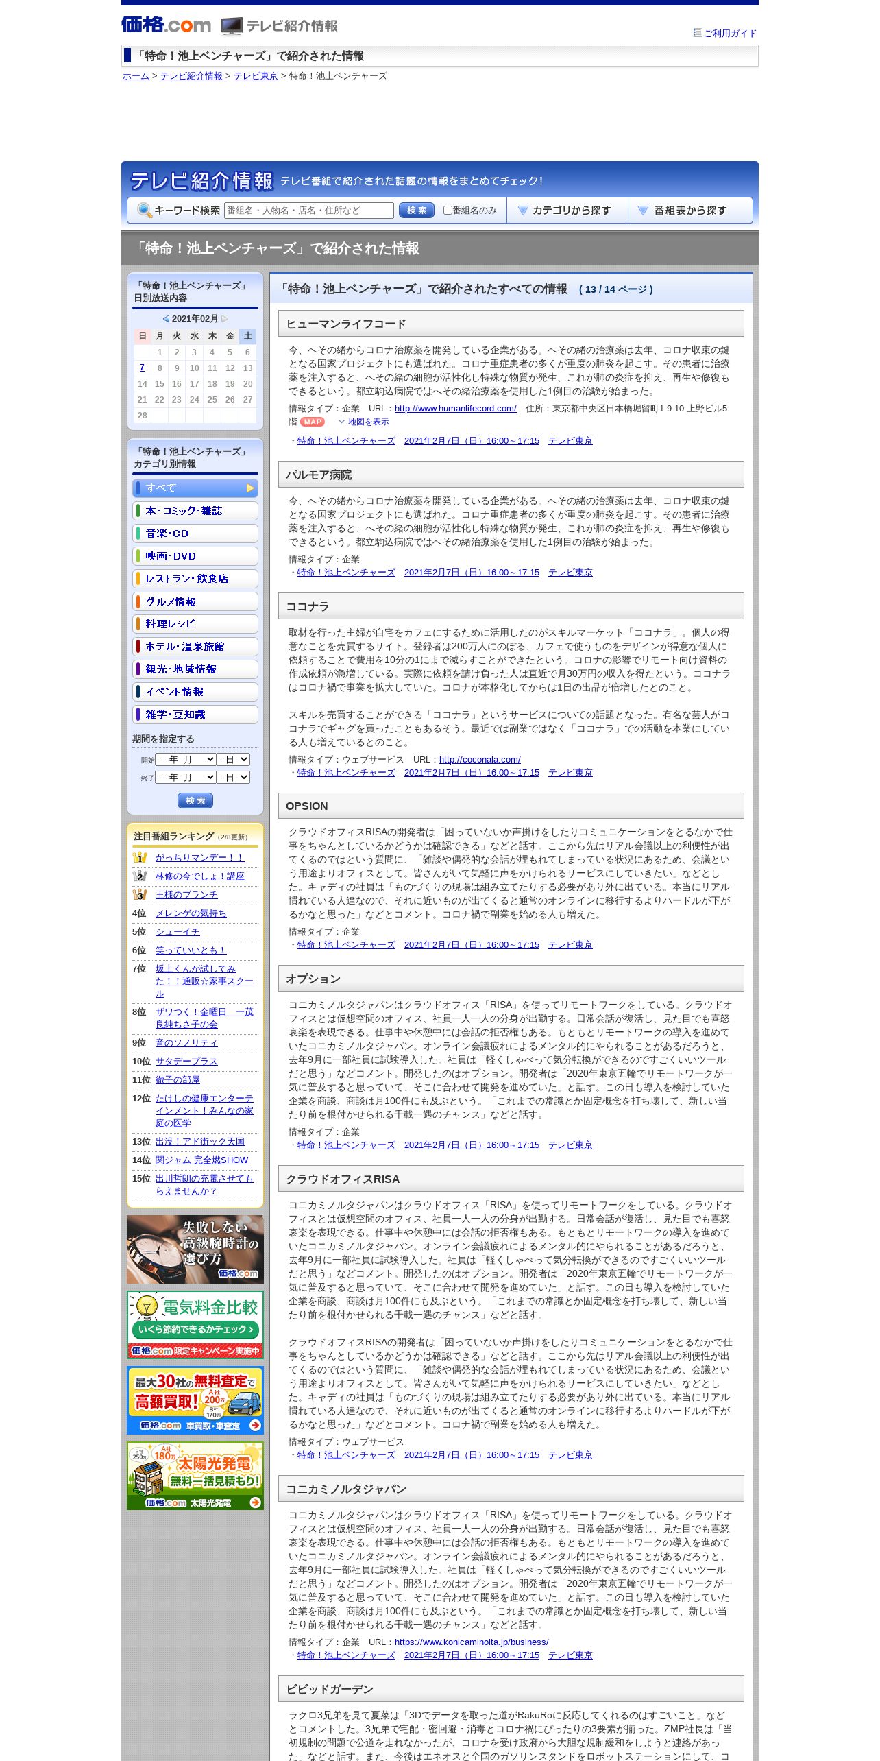Click broadcast date link under ココナラ entry
This screenshot has height=1761, width=880.
(x=472, y=772)
